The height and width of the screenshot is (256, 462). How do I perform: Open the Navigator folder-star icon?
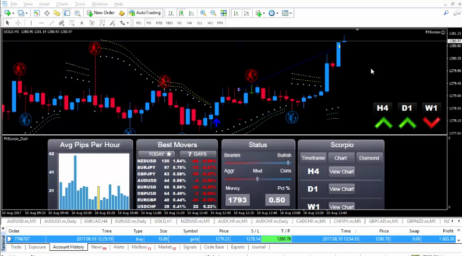pyautogui.click(x=57, y=13)
